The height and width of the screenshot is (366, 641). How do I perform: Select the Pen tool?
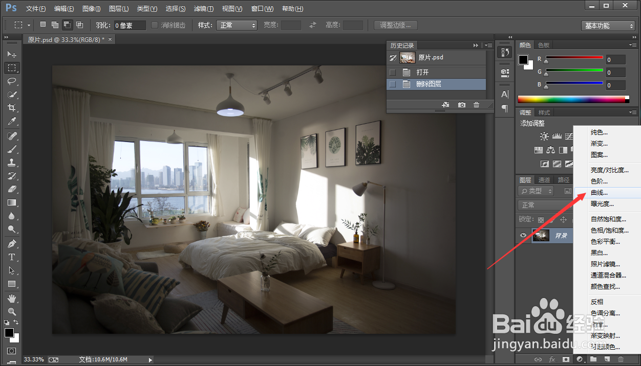click(12, 244)
